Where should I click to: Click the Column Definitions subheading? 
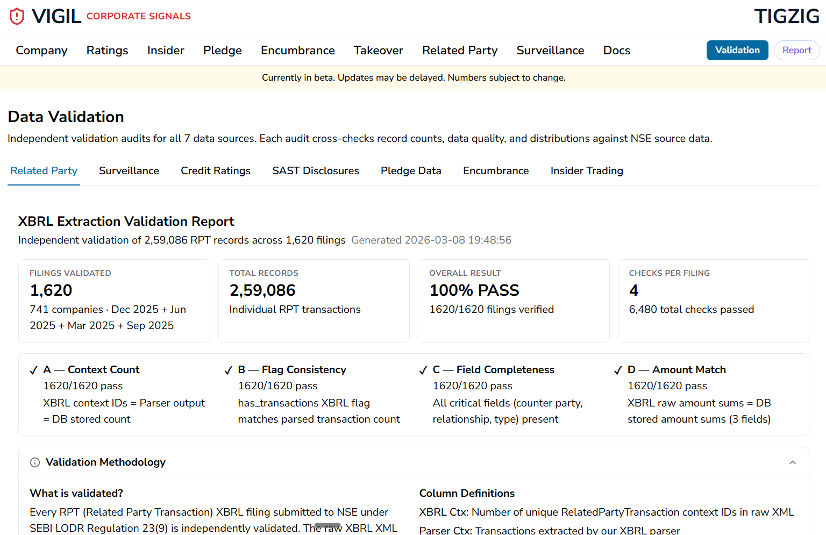tap(467, 494)
